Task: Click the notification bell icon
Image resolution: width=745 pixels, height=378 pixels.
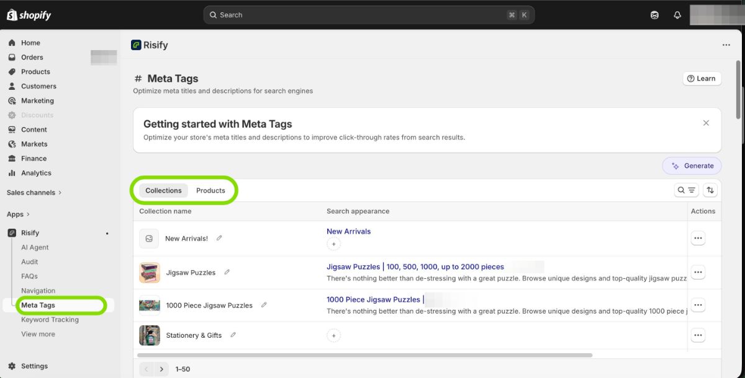Action: point(677,15)
